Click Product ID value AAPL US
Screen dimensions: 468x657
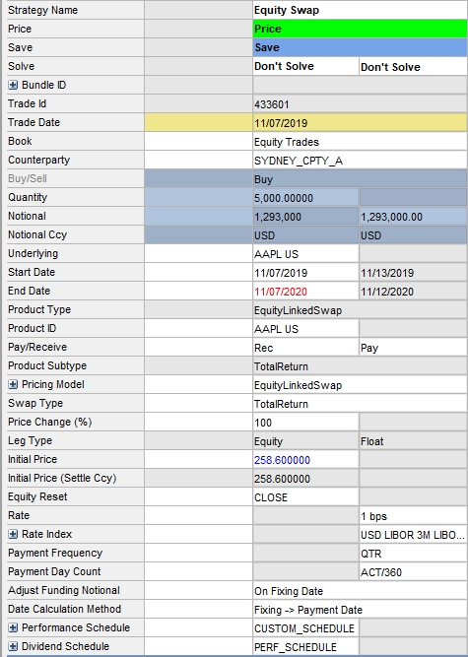305,329
